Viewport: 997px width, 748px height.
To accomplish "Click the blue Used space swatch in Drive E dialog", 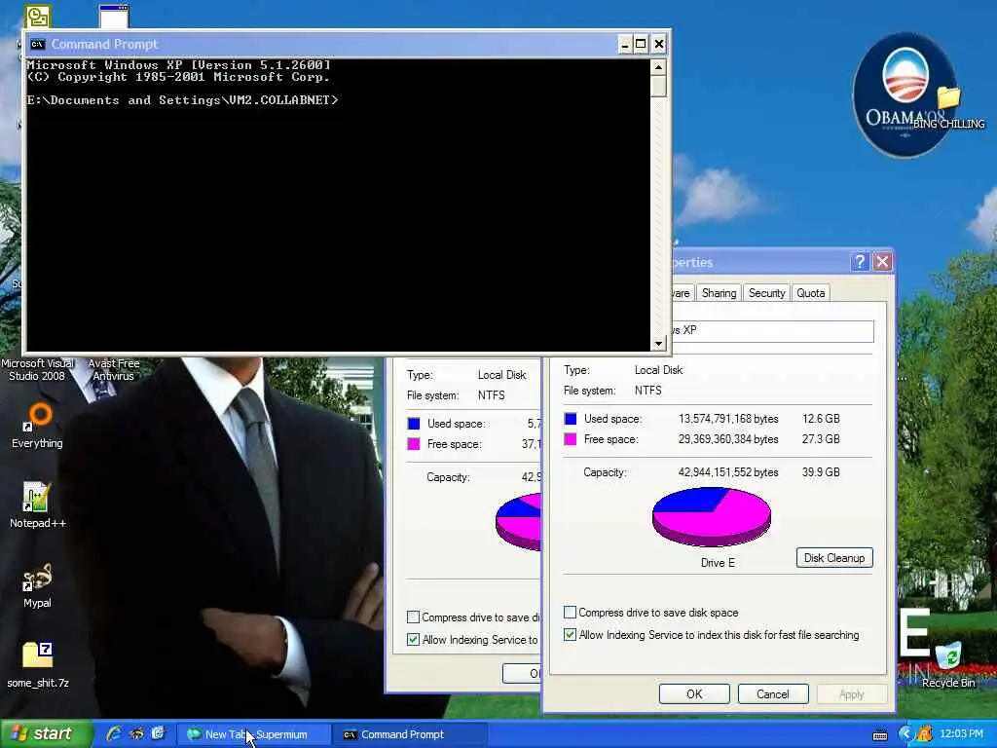I will click(571, 419).
